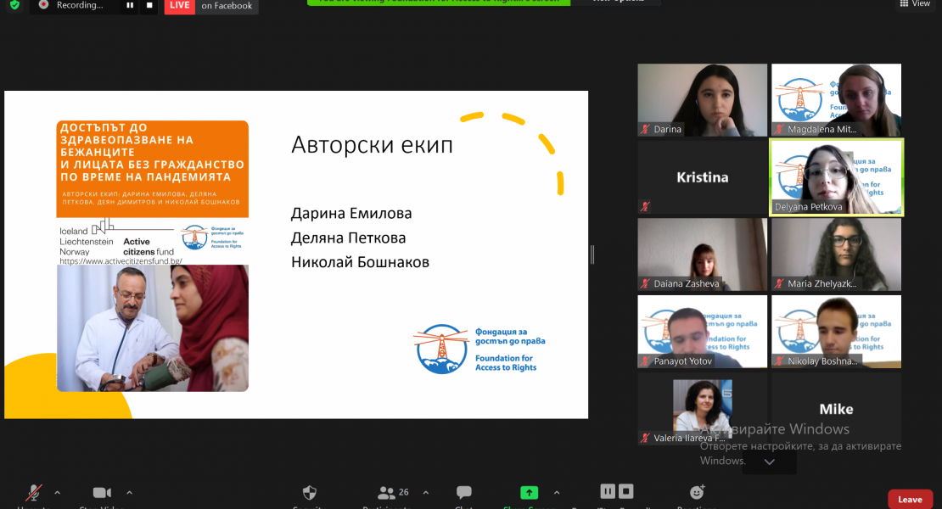Select Mike's participant tile
Viewport: 942px width, 509px height.
[836, 409]
